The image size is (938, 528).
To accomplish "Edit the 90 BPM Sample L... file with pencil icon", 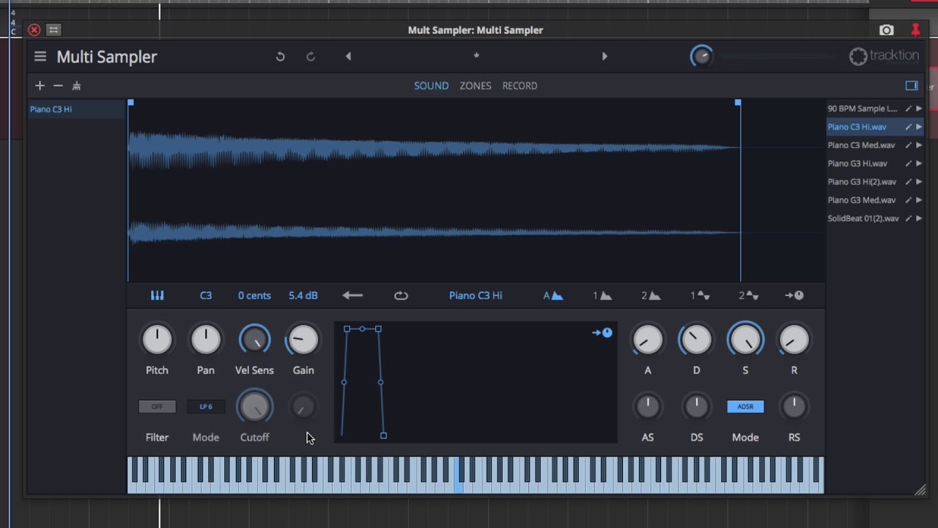I will (908, 109).
